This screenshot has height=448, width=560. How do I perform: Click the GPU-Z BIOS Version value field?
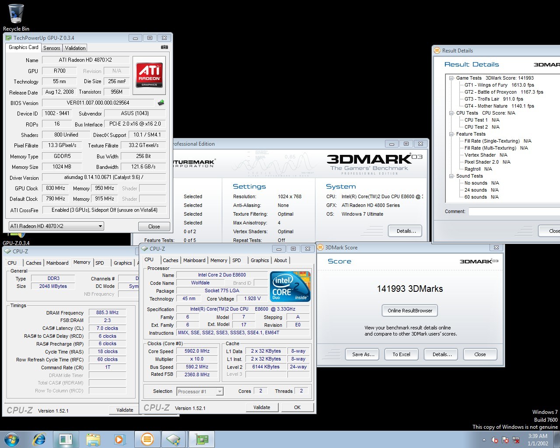click(98, 103)
